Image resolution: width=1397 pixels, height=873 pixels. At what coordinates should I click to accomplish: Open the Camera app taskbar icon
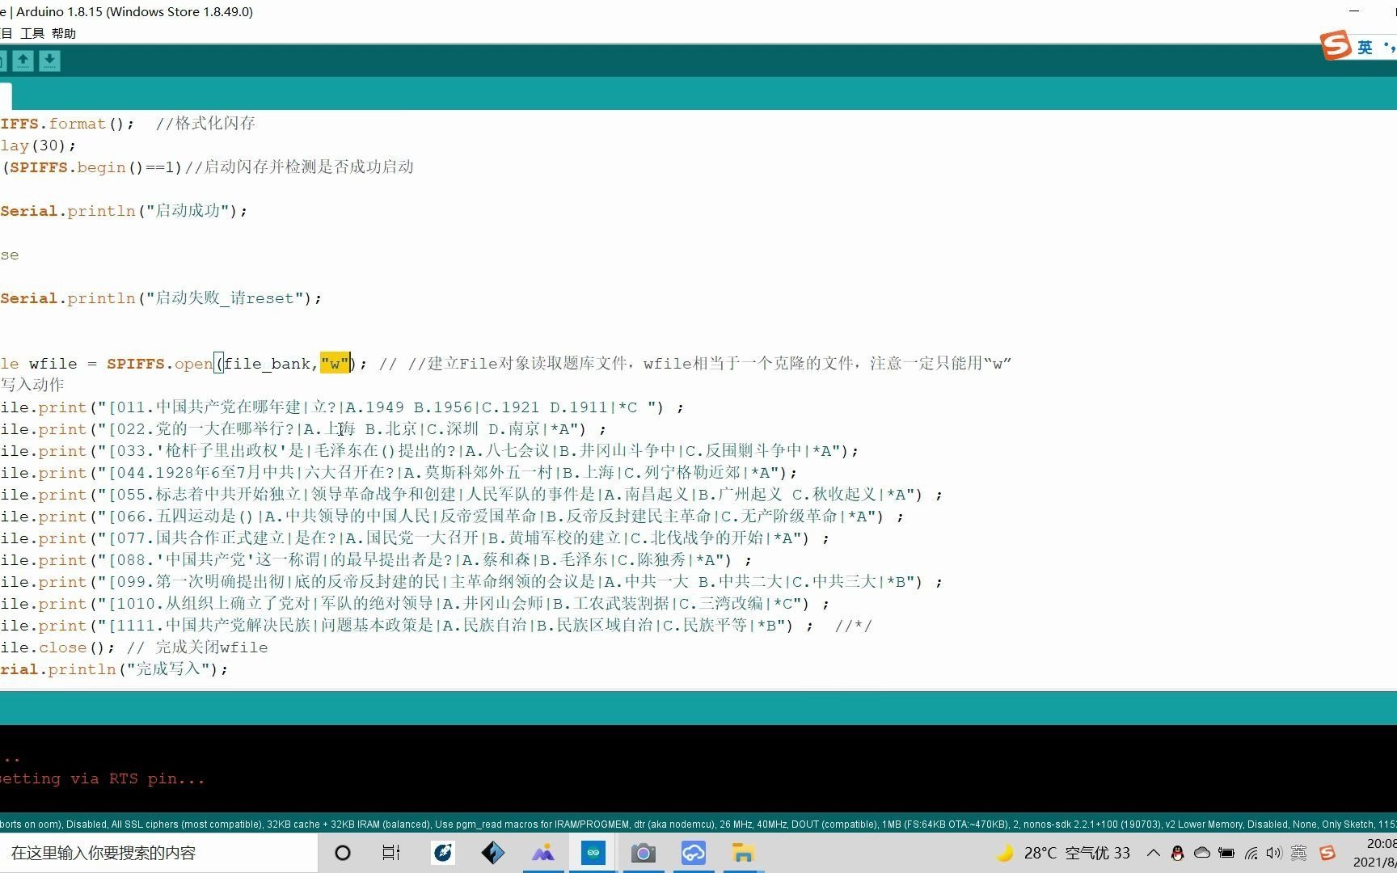tap(644, 853)
